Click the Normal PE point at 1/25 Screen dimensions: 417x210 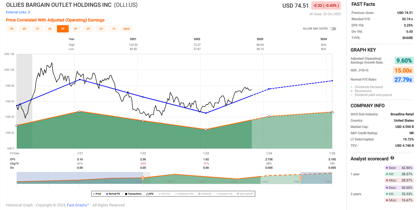point(332,81)
